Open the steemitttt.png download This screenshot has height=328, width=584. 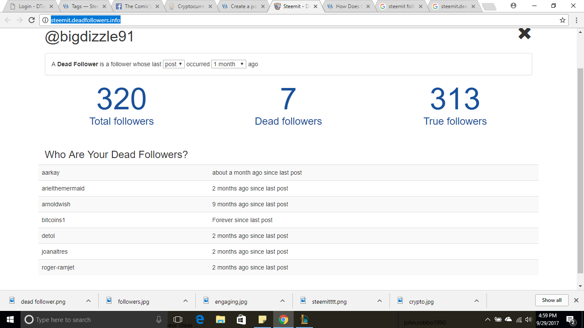[329, 301]
